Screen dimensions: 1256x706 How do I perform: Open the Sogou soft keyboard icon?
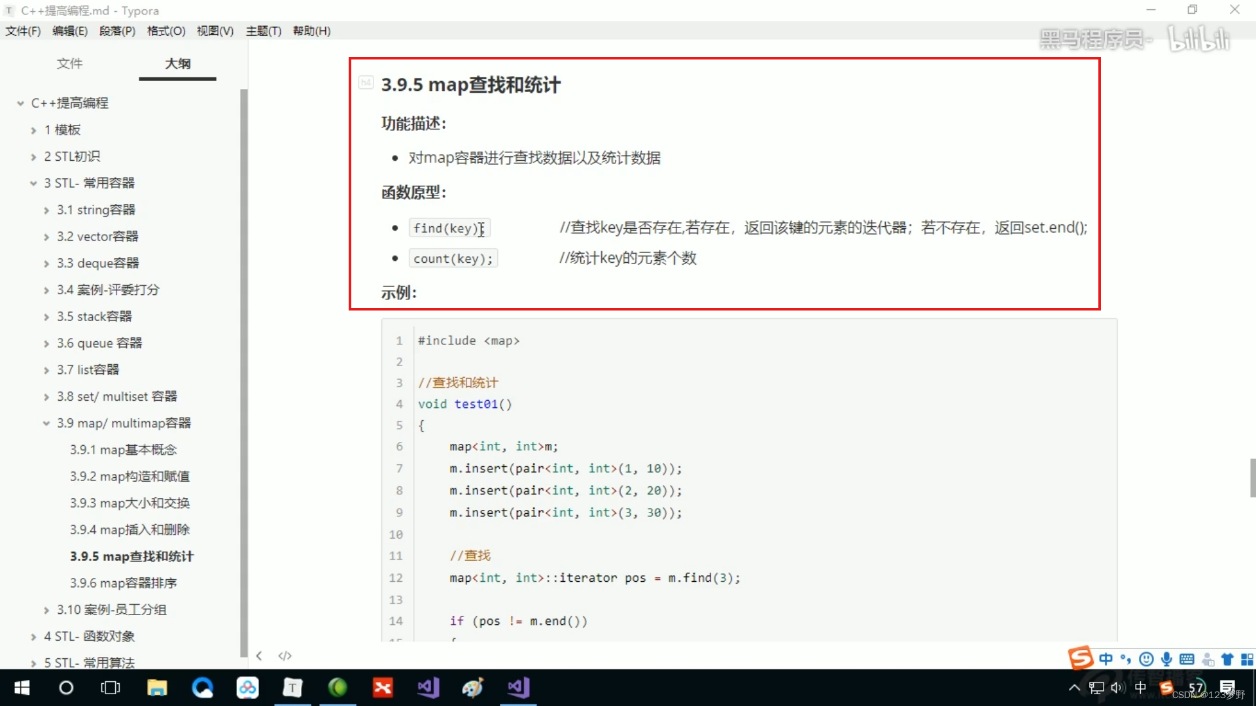pos(1187,659)
